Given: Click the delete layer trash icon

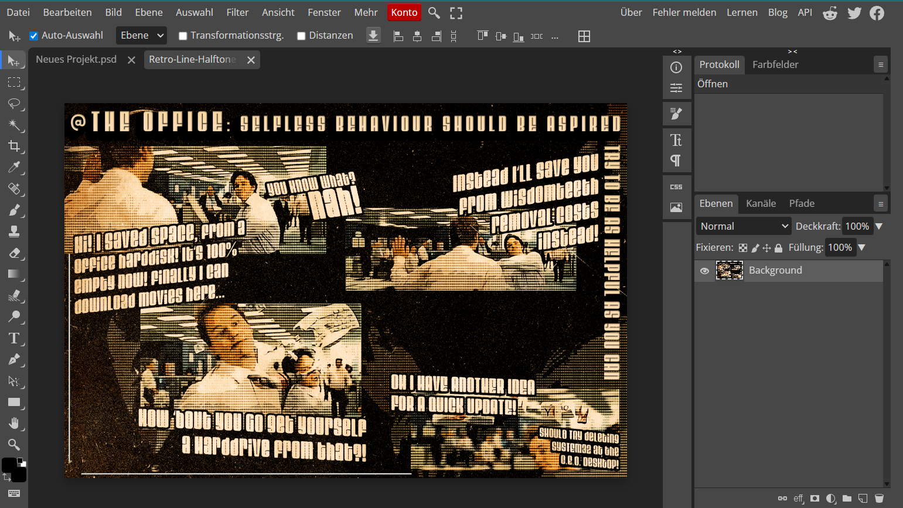Looking at the screenshot, I should (x=879, y=499).
